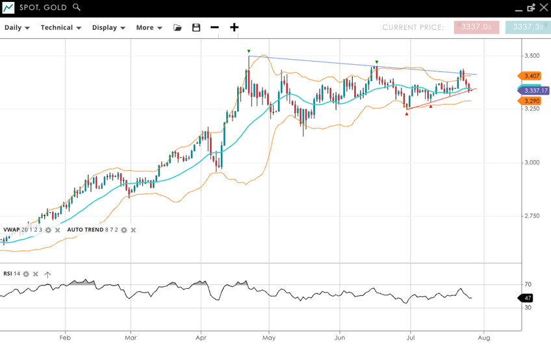Move the RSI panel up with arrow
551x344 pixels.
(x=47, y=274)
